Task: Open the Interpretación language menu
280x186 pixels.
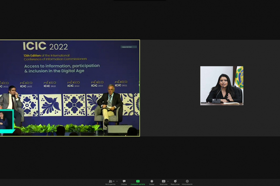Action: (x=187, y=182)
